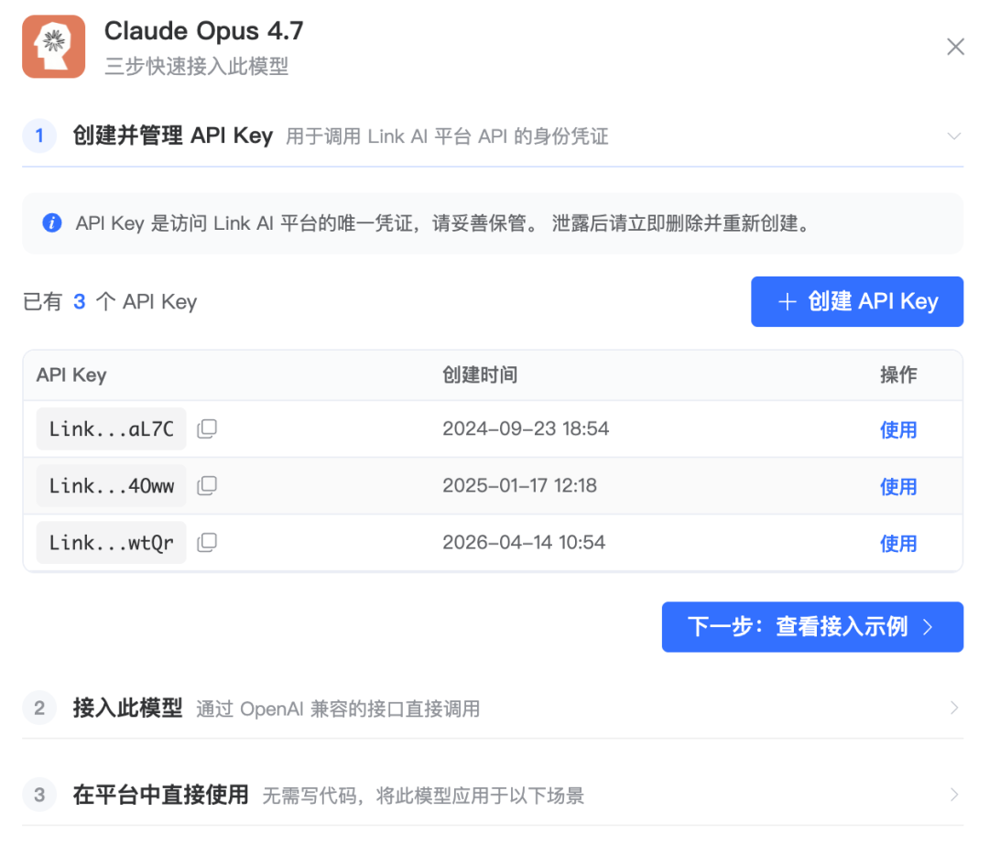Open step 3 heading 在平台中直接使用
989x845 pixels.
point(160,795)
